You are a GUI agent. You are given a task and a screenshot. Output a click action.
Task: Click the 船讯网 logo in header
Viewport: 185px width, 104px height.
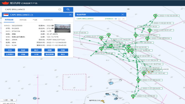(x=6, y=3)
